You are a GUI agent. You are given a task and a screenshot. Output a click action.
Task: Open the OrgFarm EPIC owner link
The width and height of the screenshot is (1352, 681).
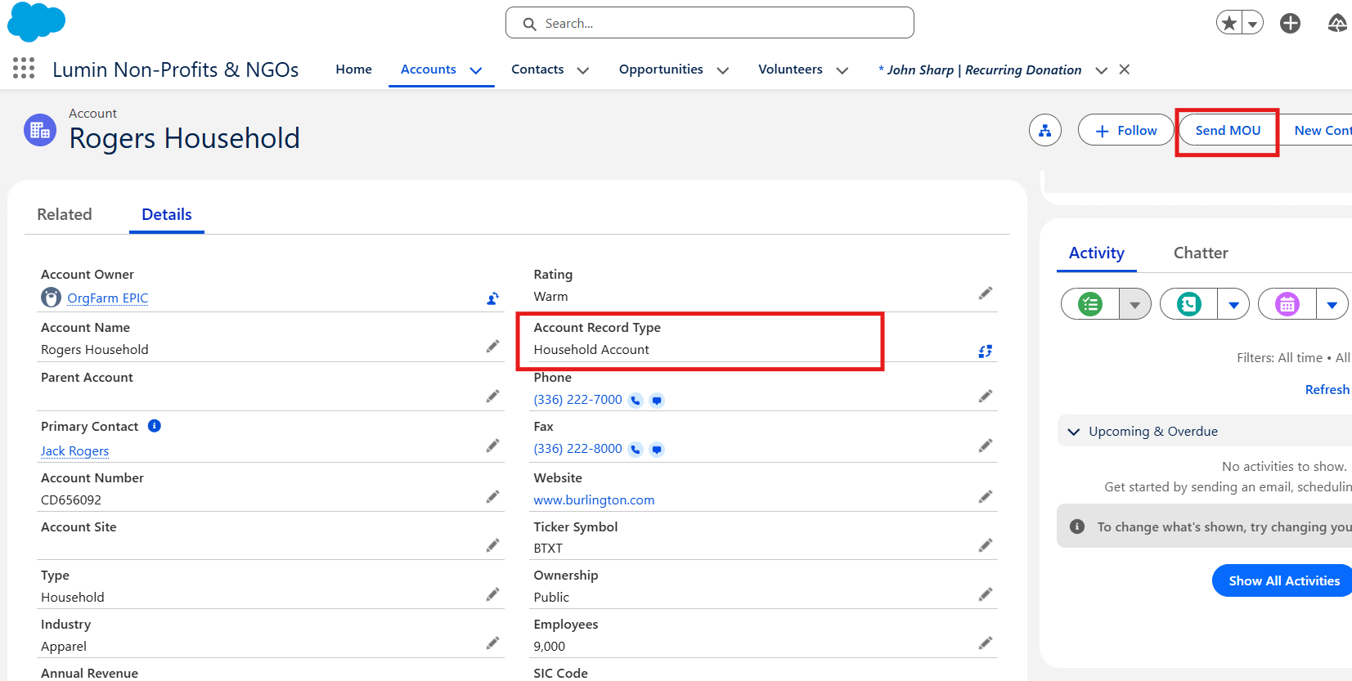pyautogui.click(x=108, y=298)
